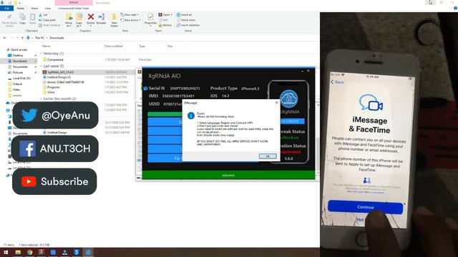Open the Easy access dropdown
The image size is (458, 257).
130,20
